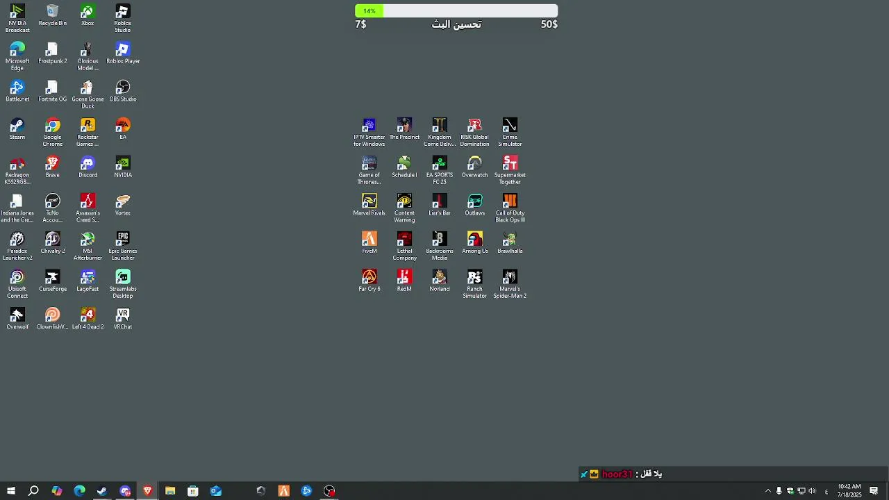Open Outlook from the taskbar
Screen dimensions: 889x500
pos(216,491)
